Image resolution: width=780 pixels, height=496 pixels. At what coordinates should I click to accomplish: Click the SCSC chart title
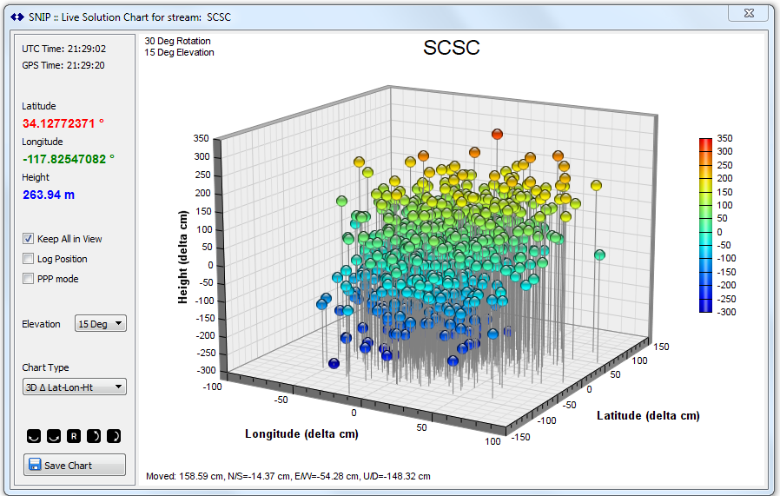[x=451, y=48]
